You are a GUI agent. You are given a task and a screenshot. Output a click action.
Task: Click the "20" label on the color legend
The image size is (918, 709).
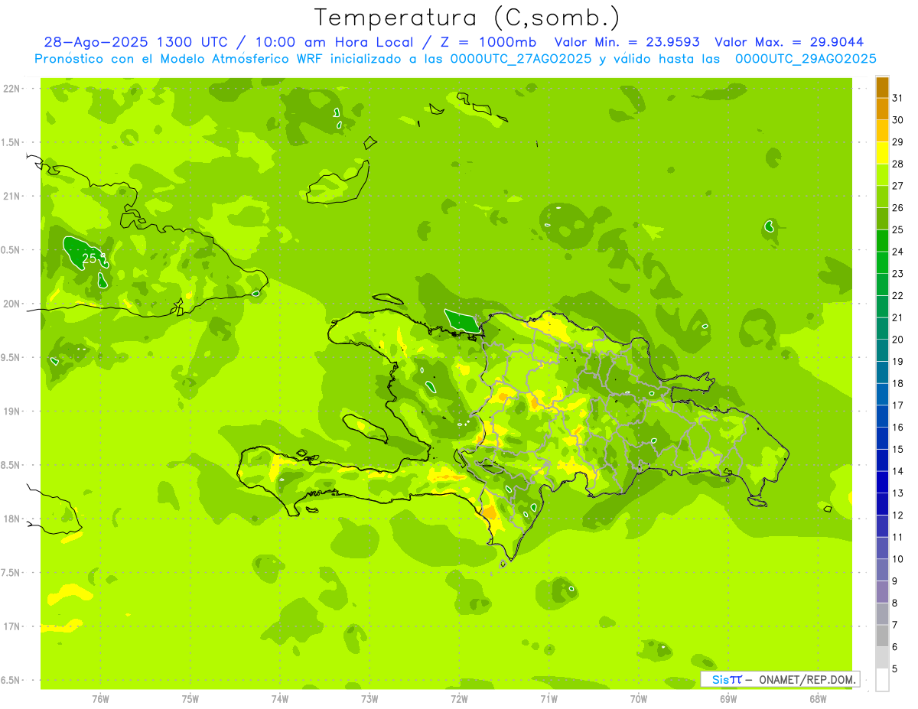[897, 340]
